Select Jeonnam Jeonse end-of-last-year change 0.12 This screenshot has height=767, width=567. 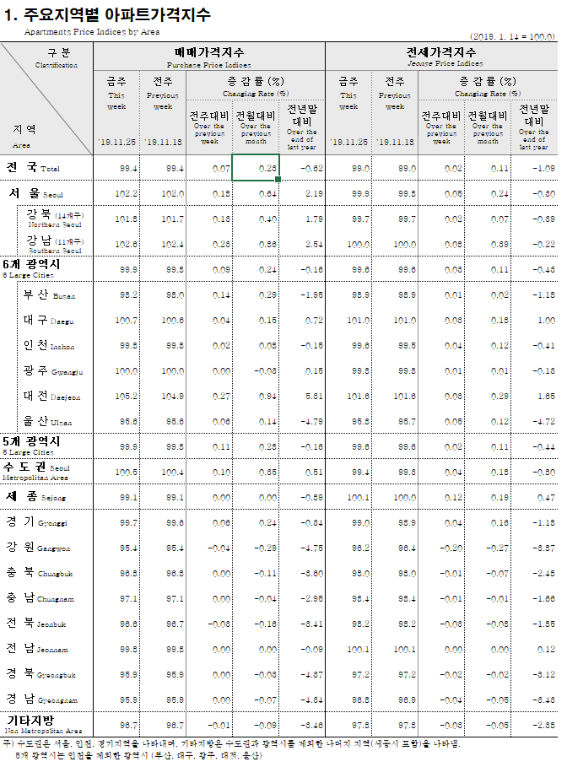click(x=547, y=649)
